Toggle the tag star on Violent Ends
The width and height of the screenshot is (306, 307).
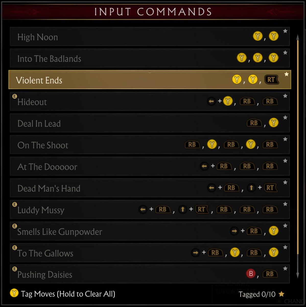(x=286, y=74)
